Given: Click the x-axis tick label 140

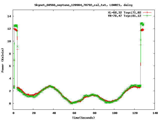Looking at the screenshot, I should (x=155, y=113).
